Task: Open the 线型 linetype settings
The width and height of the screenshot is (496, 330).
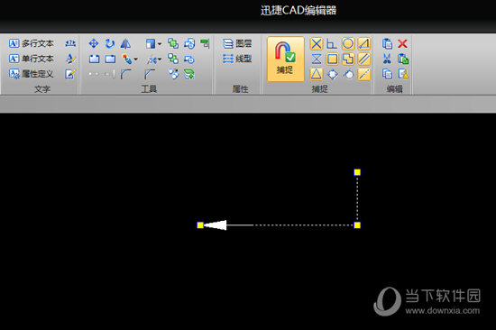Action: 237,59
